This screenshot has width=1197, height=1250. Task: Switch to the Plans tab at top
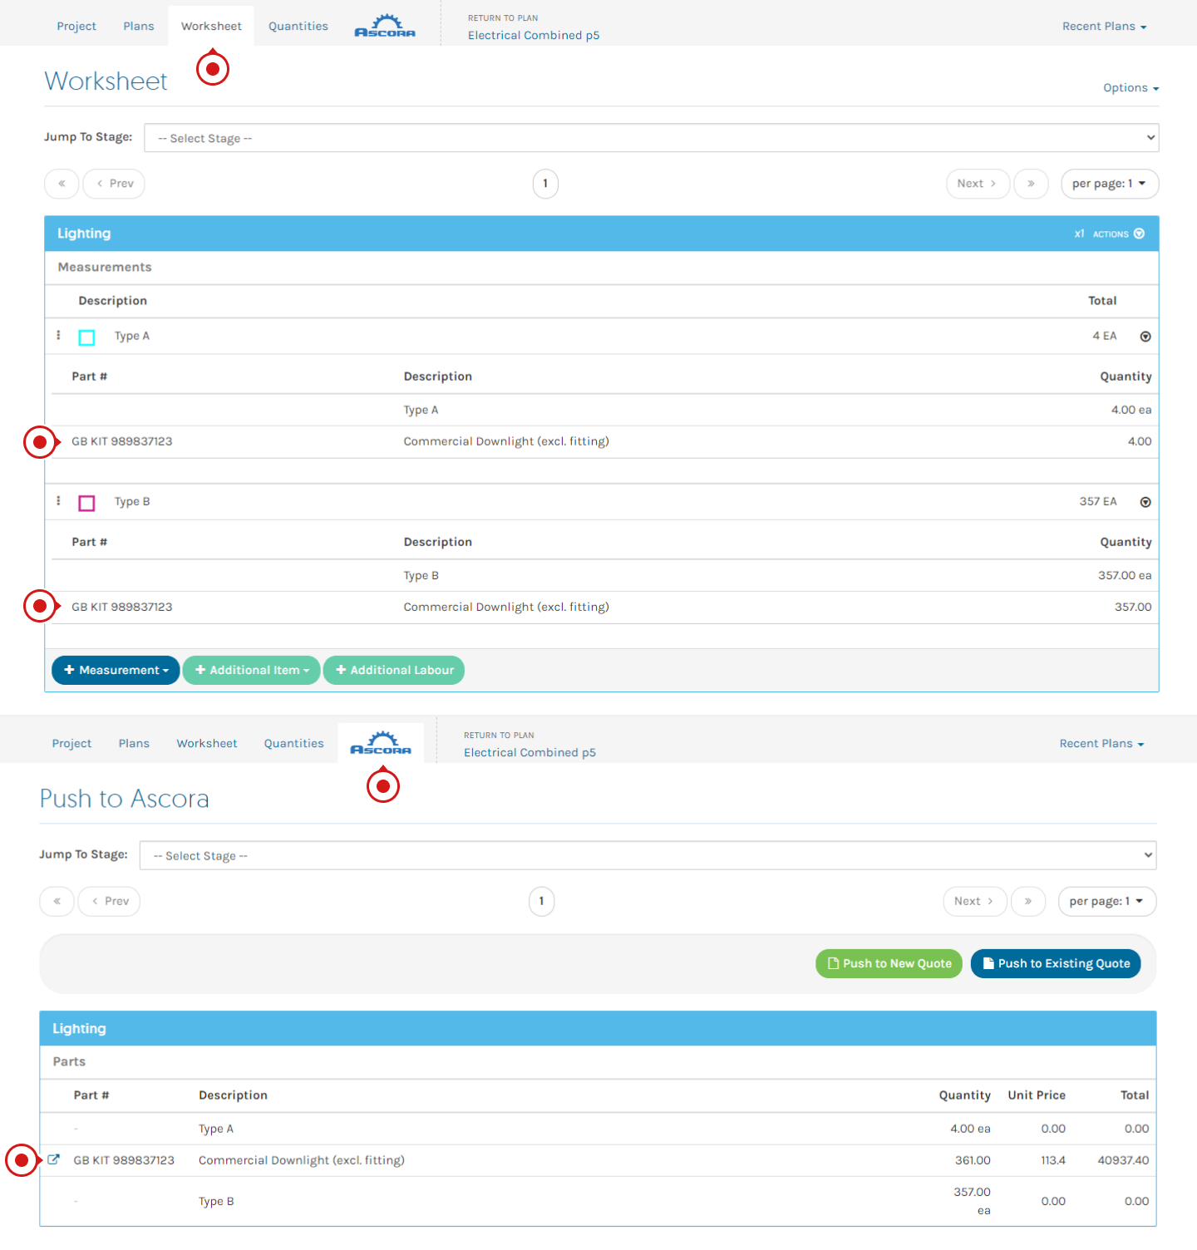[x=139, y=27]
